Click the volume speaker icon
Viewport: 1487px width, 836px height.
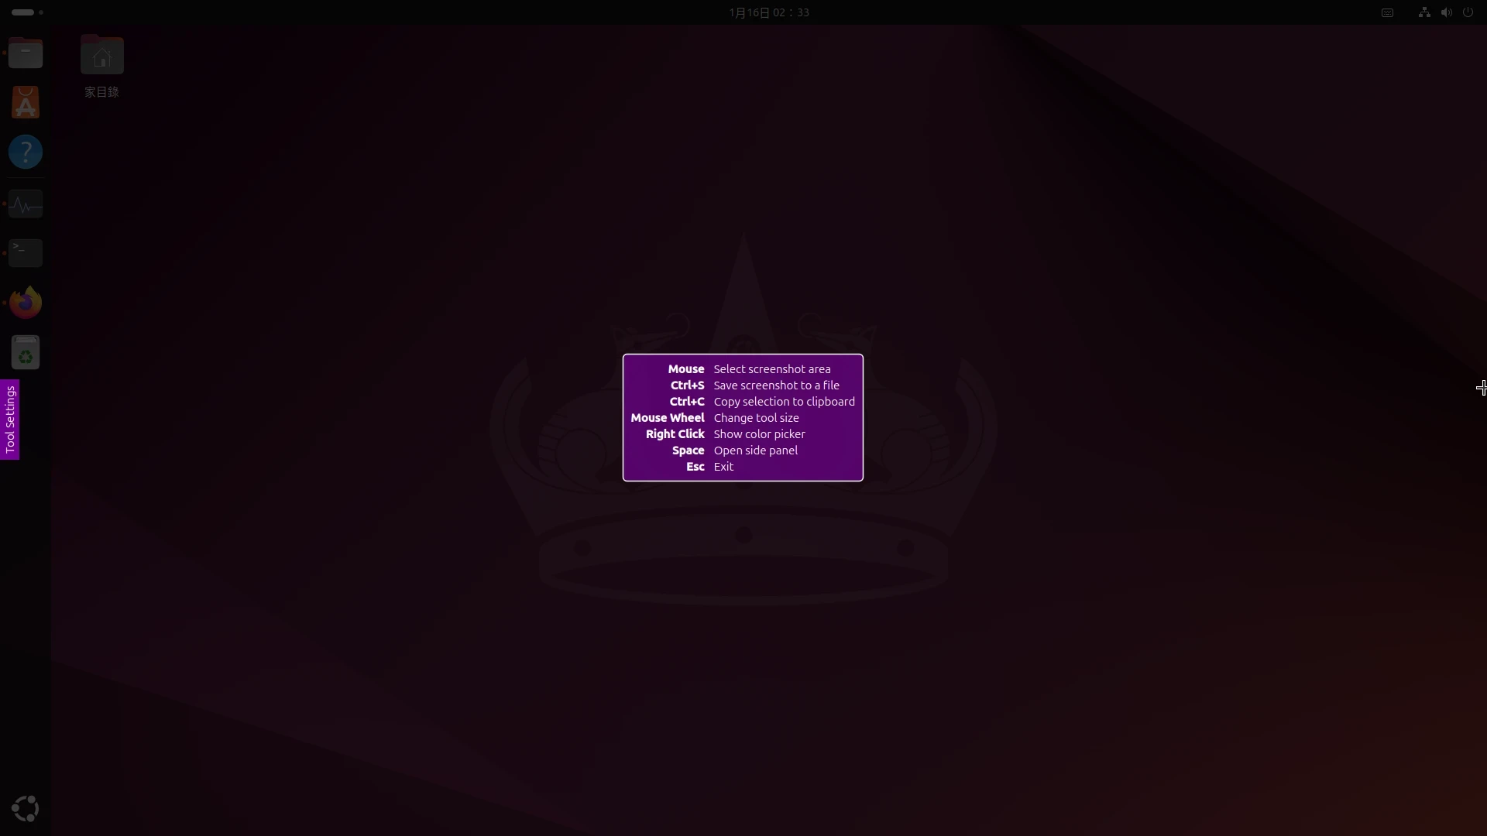coord(1446,12)
